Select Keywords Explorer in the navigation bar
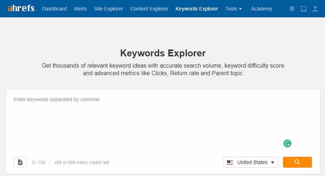This screenshot has height=176, width=325. (x=197, y=9)
